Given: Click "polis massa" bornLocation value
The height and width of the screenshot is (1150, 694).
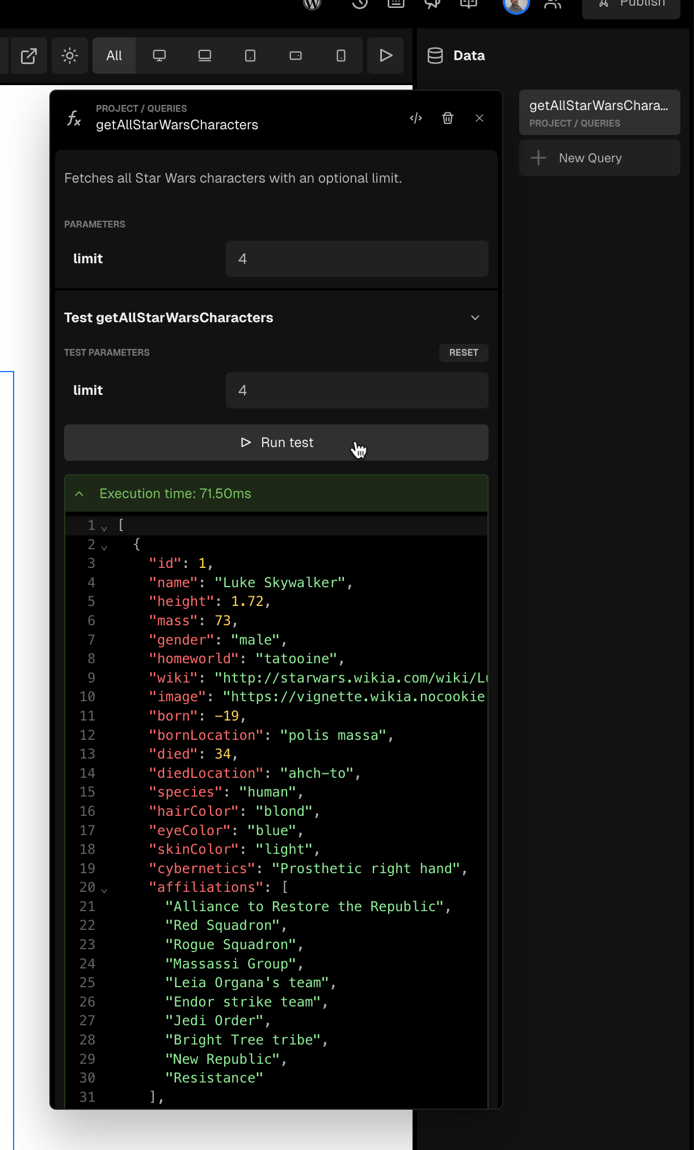Looking at the screenshot, I should click(333, 735).
